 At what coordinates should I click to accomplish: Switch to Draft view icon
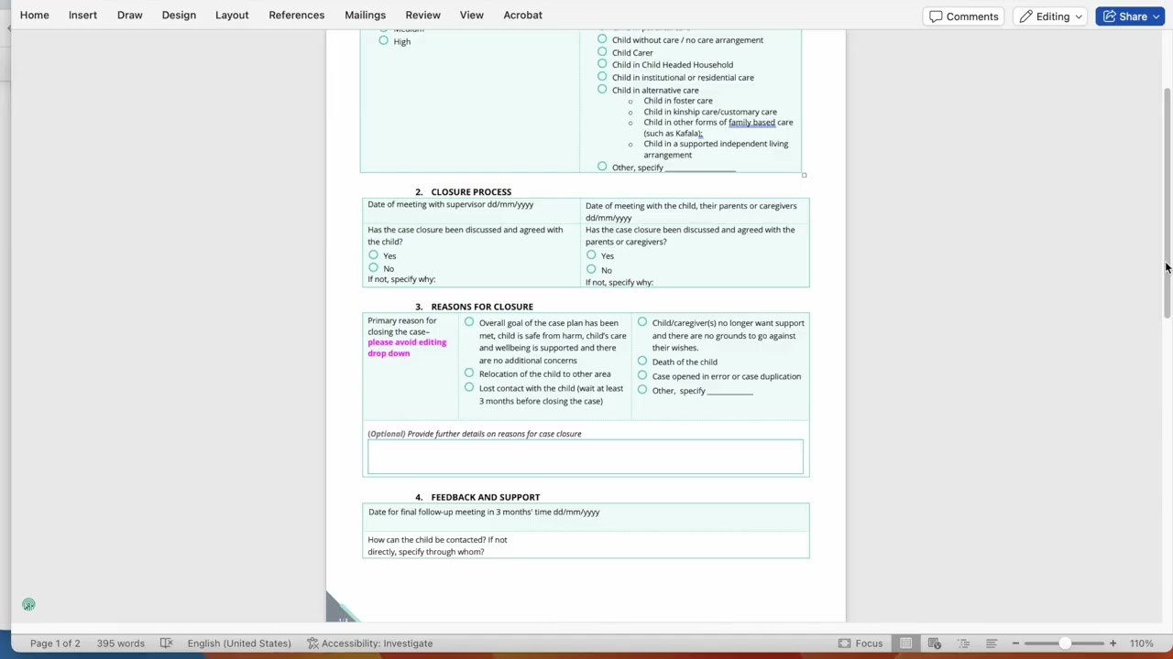point(991,643)
